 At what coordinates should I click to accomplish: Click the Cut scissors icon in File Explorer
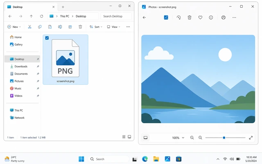29,27
